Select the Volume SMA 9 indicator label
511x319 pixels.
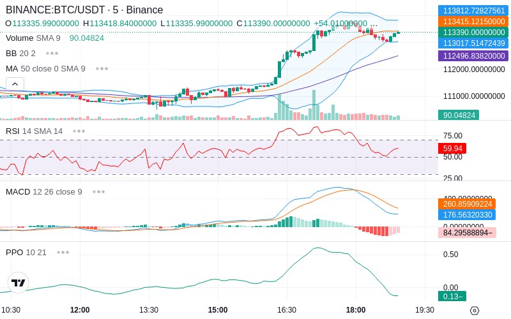(x=33, y=38)
